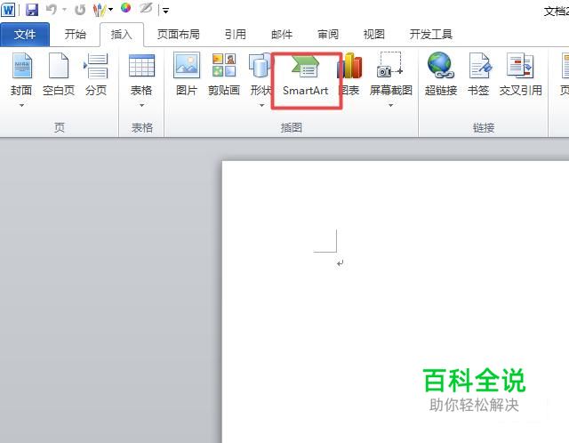The height and width of the screenshot is (443, 569).
Task: Open Customize Quick Access Toolbar dropdown
Action: coord(166,11)
